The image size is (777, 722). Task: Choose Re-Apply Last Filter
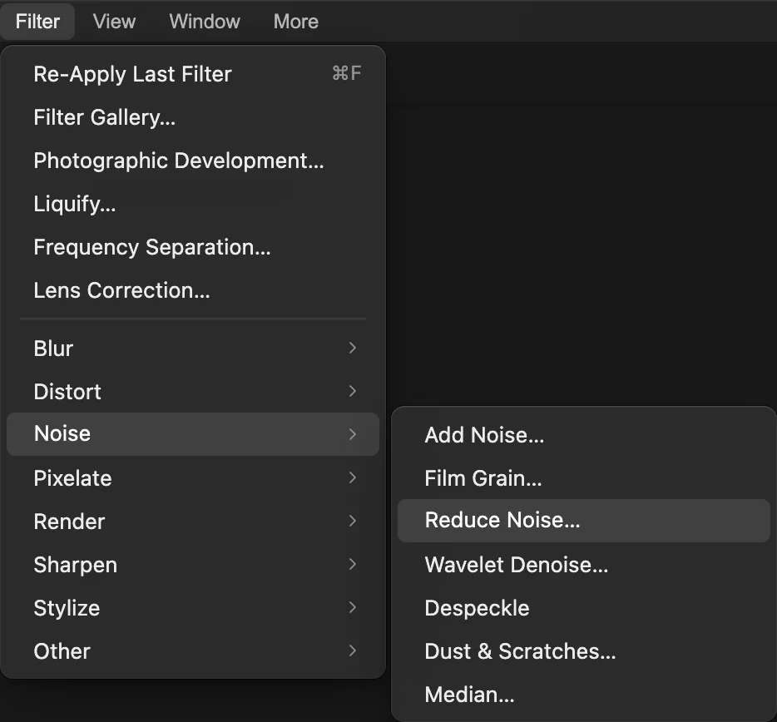tap(193, 74)
